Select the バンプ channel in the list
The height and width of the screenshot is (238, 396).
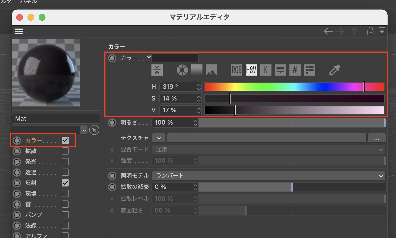34,215
